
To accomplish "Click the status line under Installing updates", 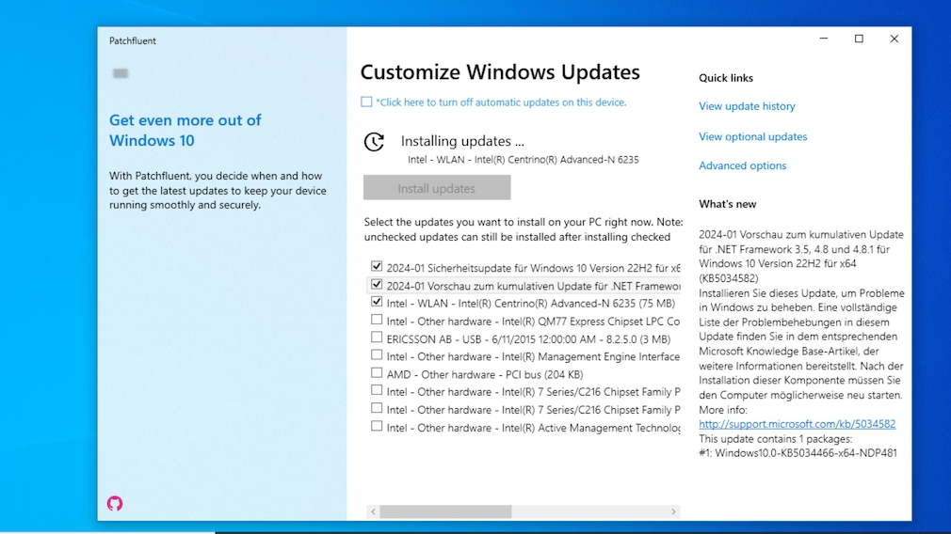I will [523, 160].
